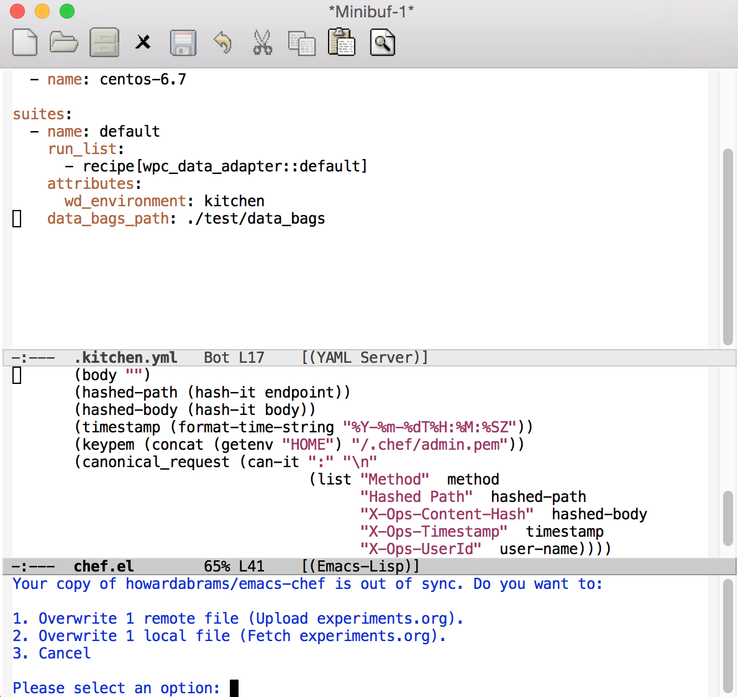Save the buffer with the floppy disk icon
Viewport: 738px width, 697px height.
(183, 43)
